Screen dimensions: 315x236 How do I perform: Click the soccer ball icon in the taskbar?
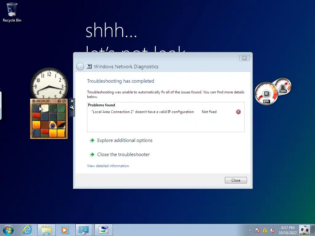(x=305, y=230)
